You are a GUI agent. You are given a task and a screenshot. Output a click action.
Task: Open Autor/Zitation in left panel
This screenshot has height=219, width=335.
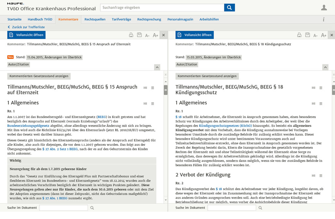19,64
